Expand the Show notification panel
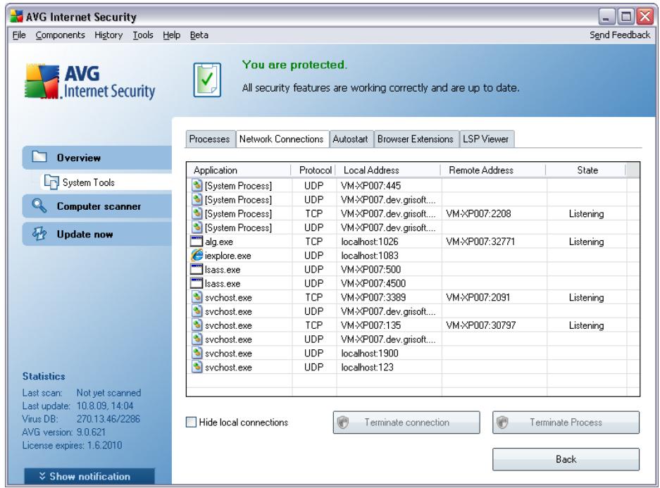This screenshot has width=660, height=488. pos(89,476)
